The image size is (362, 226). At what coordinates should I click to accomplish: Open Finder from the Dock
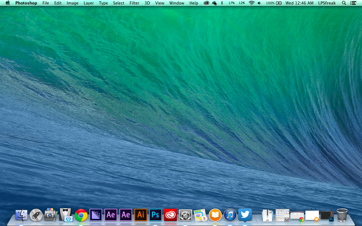pyautogui.click(x=21, y=215)
